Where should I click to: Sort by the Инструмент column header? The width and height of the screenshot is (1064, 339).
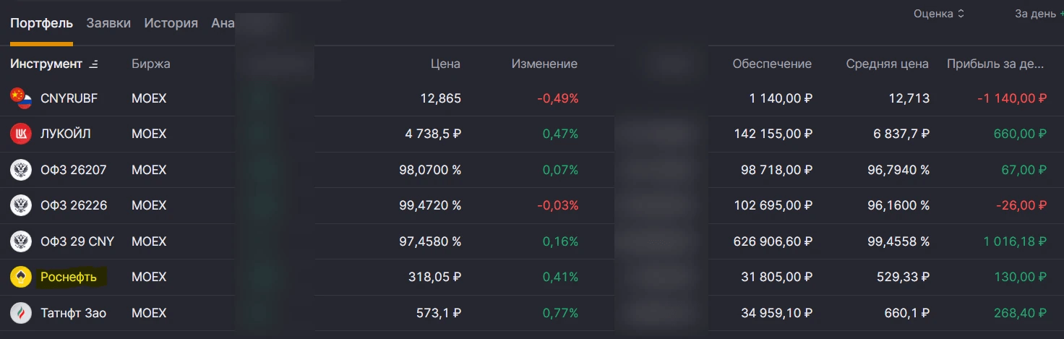(46, 64)
